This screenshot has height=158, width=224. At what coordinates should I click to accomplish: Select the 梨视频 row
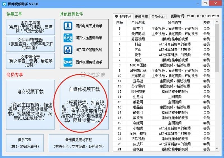(164, 118)
